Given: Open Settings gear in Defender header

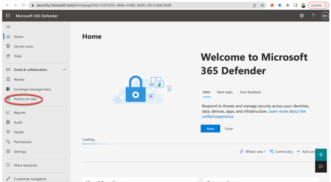Looking at the screenshot, I should [x=302, y=16].
